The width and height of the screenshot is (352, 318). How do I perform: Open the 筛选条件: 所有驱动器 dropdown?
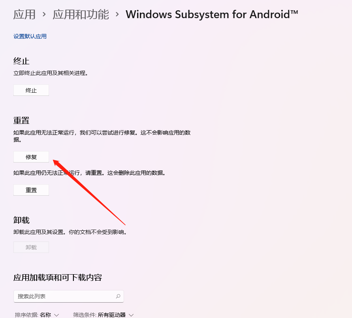(x=103, y=315)
